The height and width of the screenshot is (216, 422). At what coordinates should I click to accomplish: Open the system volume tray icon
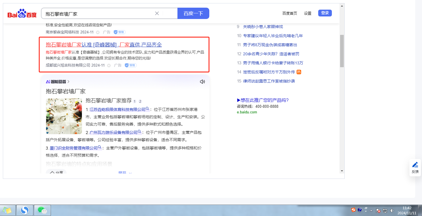tap(392, 211)
